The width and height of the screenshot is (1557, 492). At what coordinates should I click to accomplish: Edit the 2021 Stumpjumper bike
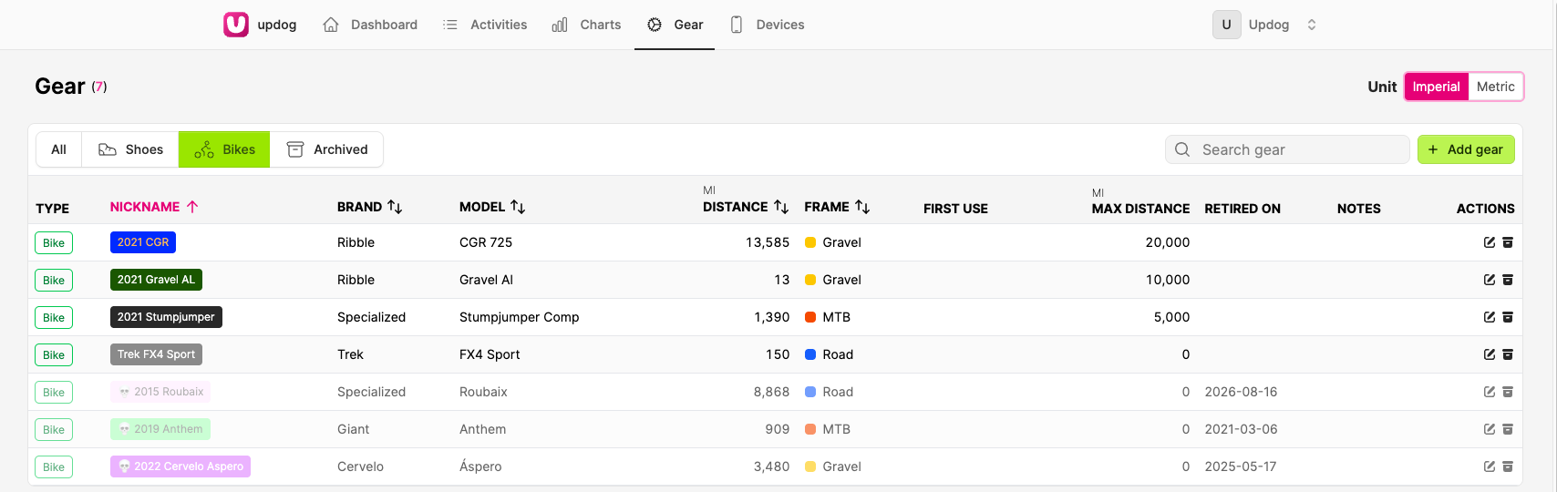tap(1490, 317)
